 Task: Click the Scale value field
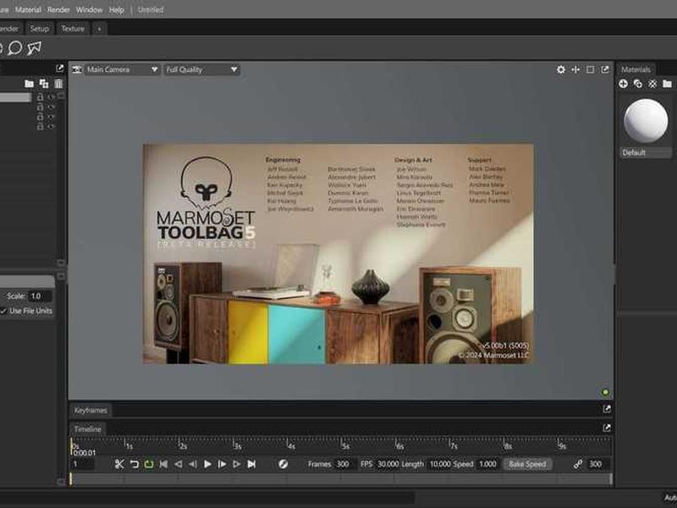coord(40,295)
